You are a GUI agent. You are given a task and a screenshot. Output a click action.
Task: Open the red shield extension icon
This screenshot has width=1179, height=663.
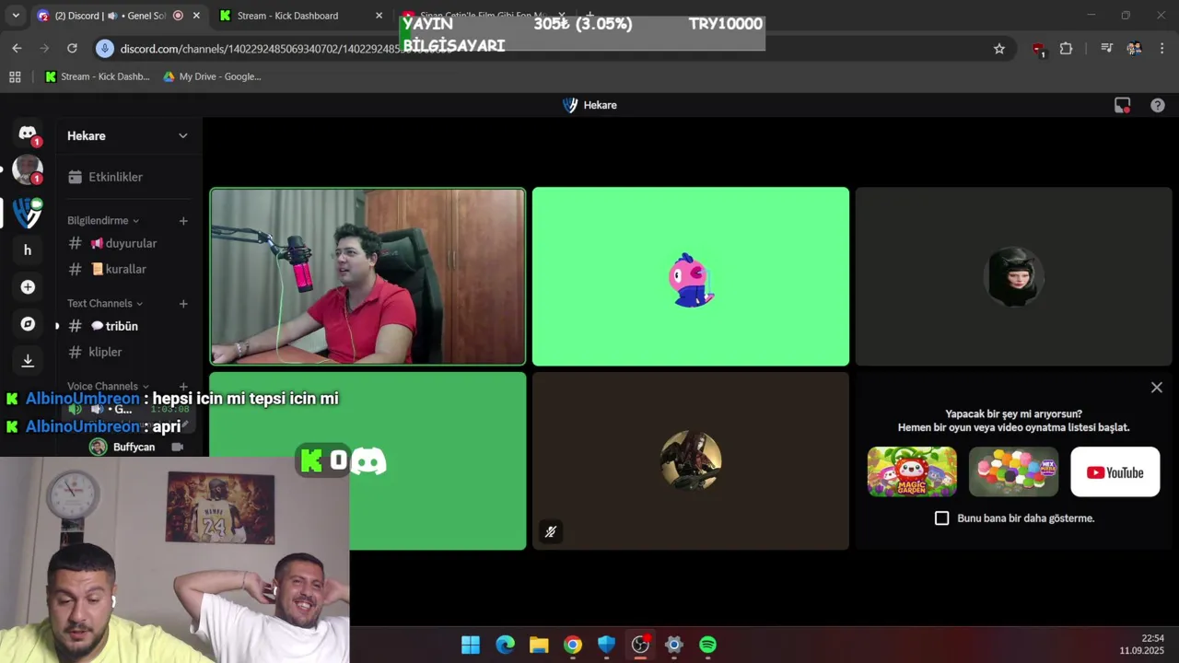tap(1039, 49)
